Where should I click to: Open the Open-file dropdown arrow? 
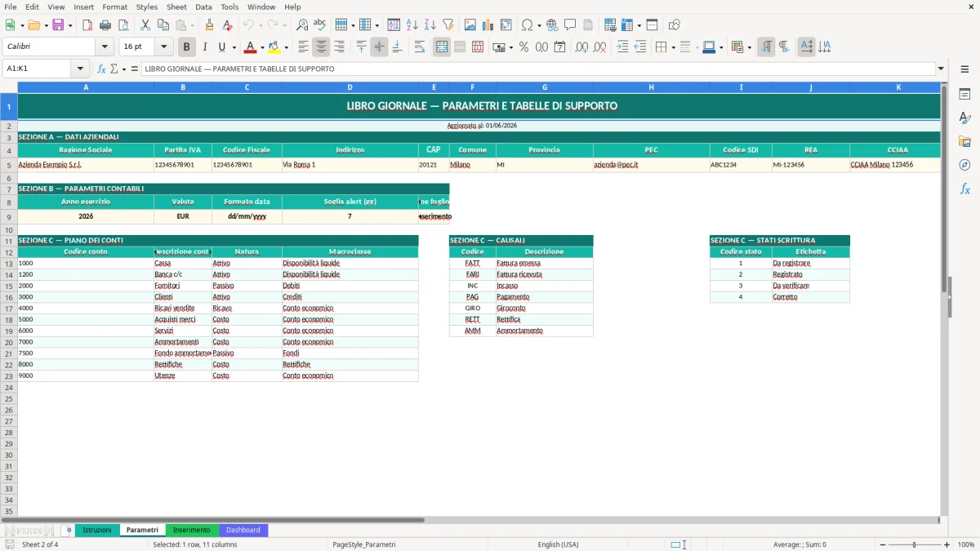[x=45, y=25]
